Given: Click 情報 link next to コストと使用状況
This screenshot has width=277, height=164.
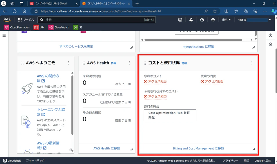Looking at the screenshot, I should [184, 63].
